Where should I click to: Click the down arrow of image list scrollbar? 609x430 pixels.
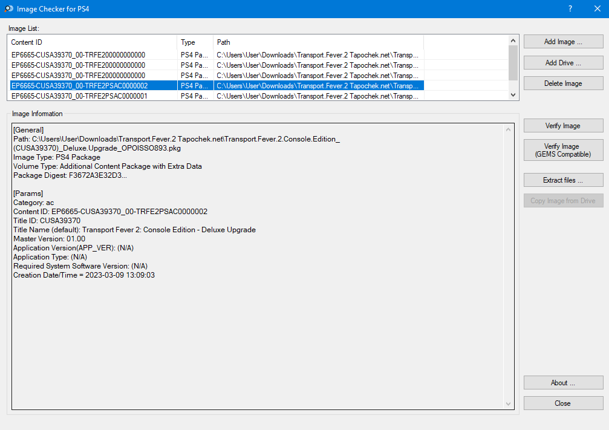[513, 95]
